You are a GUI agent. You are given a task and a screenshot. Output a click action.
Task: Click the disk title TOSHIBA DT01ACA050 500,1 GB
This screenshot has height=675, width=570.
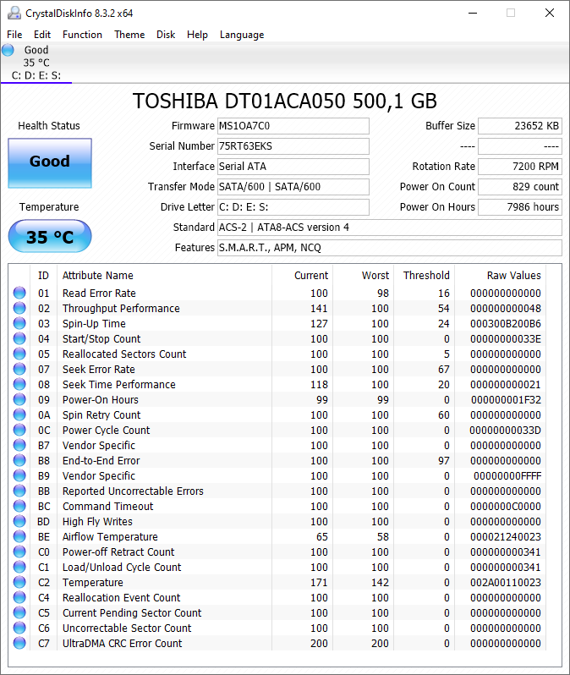tap(284, 102)
